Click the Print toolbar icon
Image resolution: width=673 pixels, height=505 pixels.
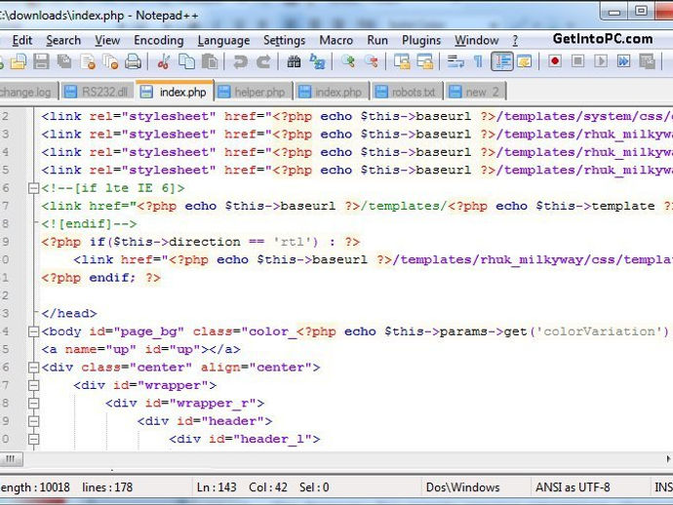point(133,61)
